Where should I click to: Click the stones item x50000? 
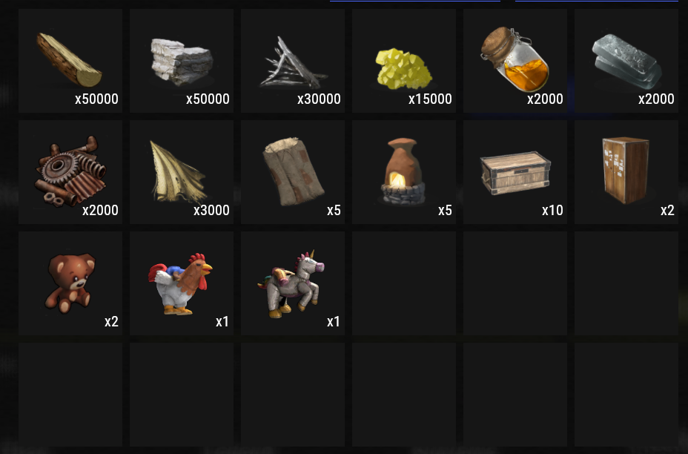pos(181,61)
